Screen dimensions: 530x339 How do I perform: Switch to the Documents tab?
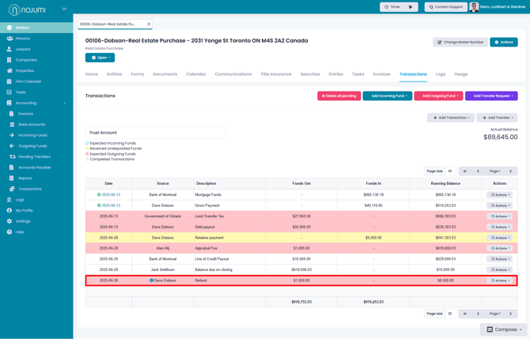(165, 74)
